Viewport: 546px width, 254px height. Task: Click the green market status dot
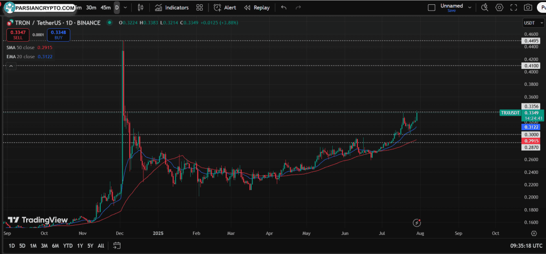coord(109,22)
